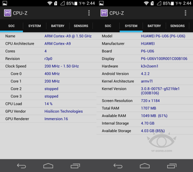193x172 pixels.
Task: Open SENSORS tab on right screen
Action: pos(178,26)
